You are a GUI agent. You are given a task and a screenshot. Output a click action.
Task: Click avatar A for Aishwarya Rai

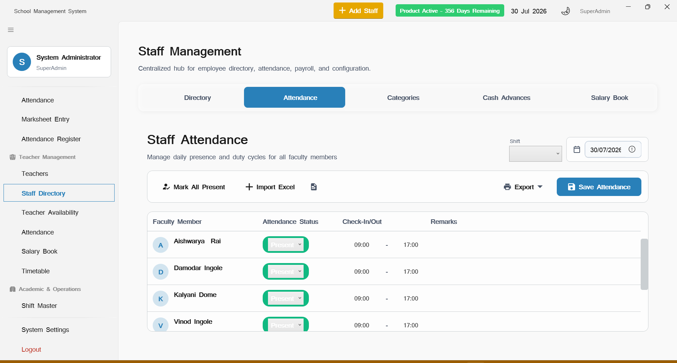160,245
